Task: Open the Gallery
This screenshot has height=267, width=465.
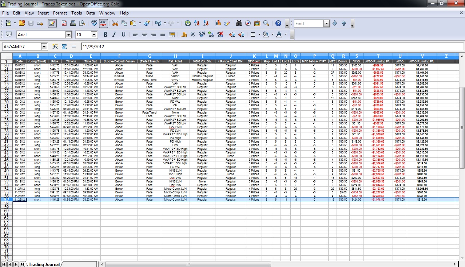Action: 257,23
